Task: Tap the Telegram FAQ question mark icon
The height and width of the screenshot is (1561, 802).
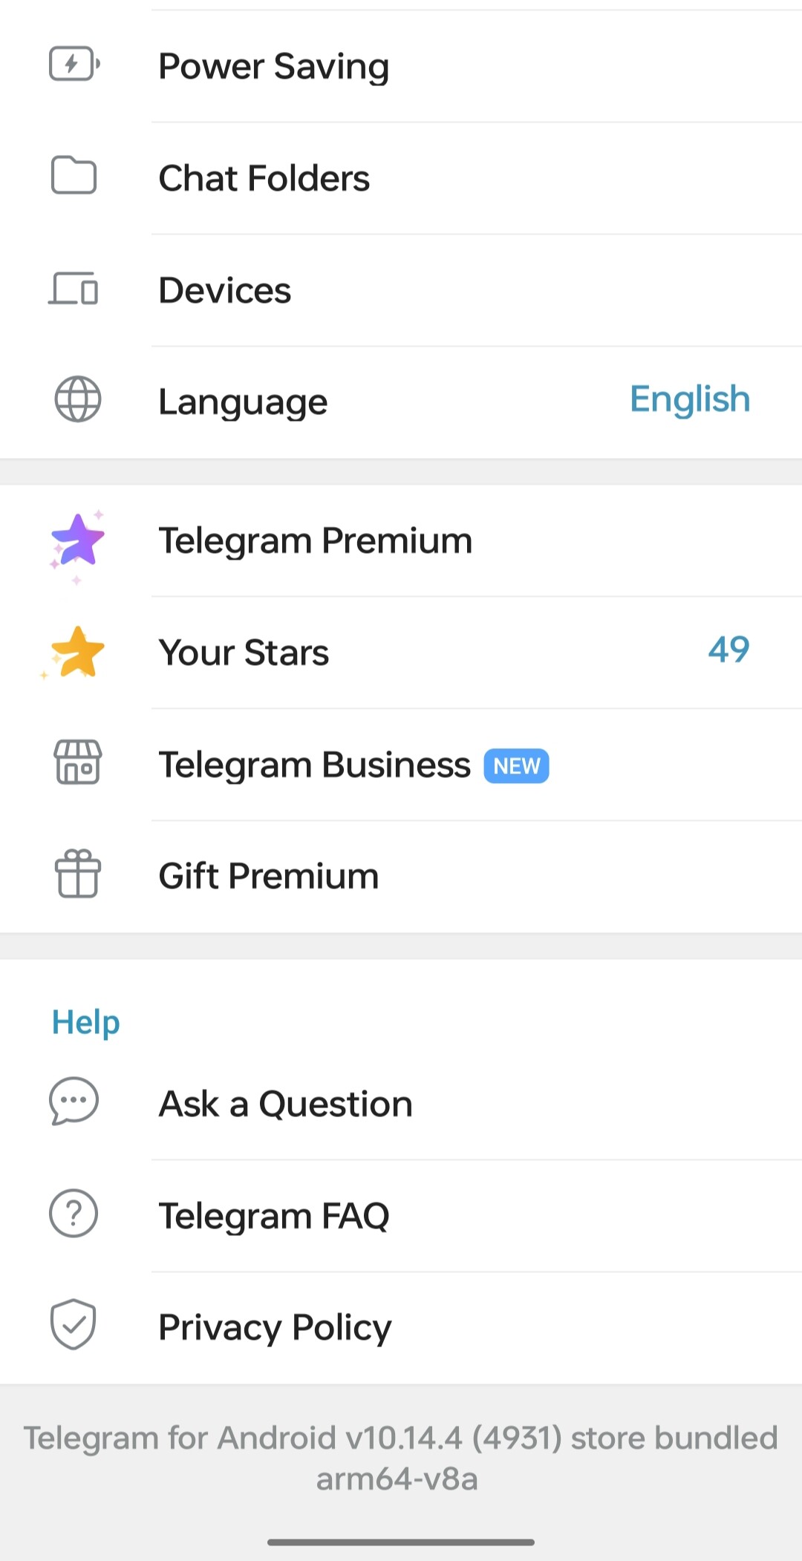Action: click(x=74, y=1214)
